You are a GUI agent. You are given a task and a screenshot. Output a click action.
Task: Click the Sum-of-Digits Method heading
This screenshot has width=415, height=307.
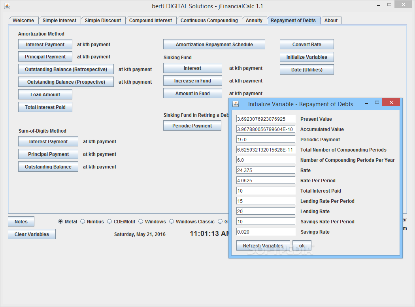42,131
